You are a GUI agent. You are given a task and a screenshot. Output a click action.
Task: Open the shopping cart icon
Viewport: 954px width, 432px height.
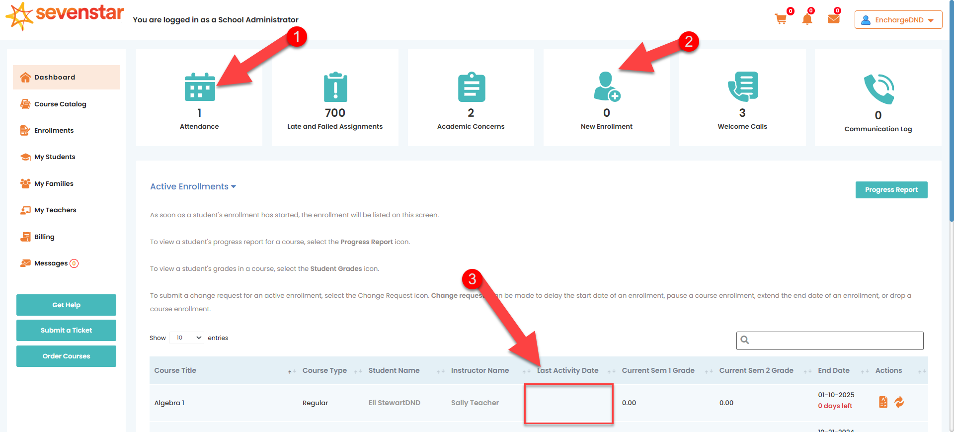pyautogui.click(x=781, y=19)
